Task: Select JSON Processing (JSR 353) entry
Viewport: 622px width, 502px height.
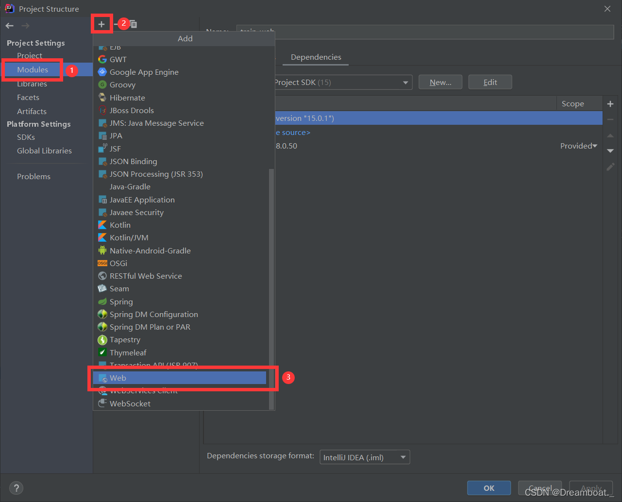Action: (x=180, y=174)
